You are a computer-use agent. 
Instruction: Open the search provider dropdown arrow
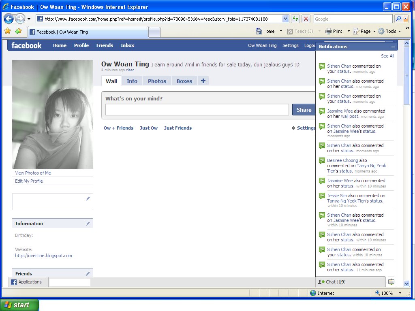405,19
